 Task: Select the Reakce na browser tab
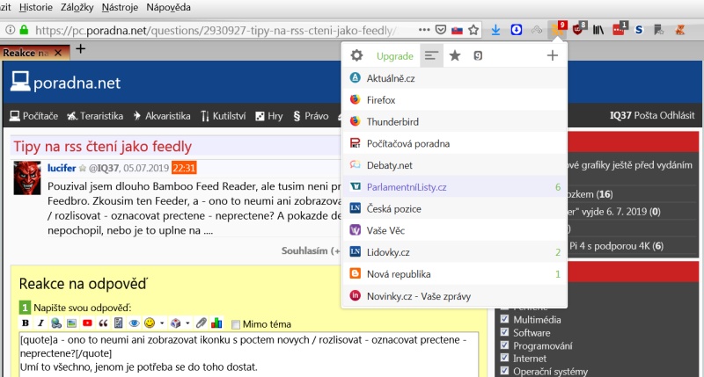[x=33, y=53]
